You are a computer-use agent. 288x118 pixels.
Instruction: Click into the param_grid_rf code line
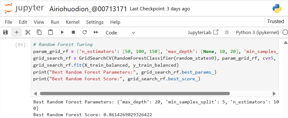coord(156,52)
